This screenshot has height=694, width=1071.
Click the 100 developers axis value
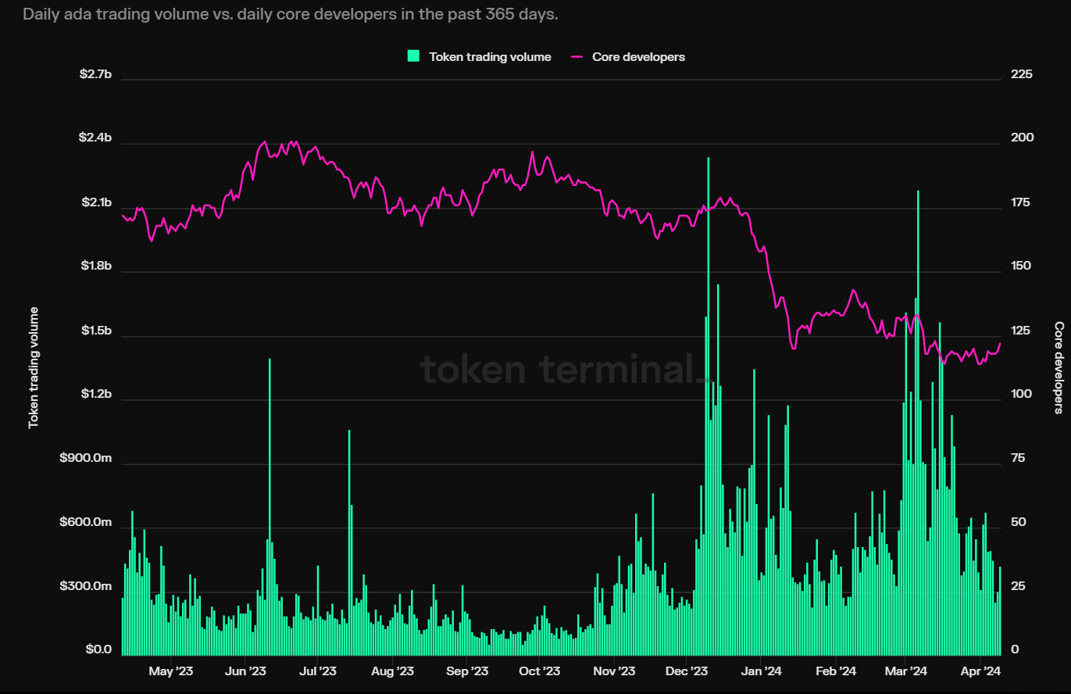[1021, 395]
